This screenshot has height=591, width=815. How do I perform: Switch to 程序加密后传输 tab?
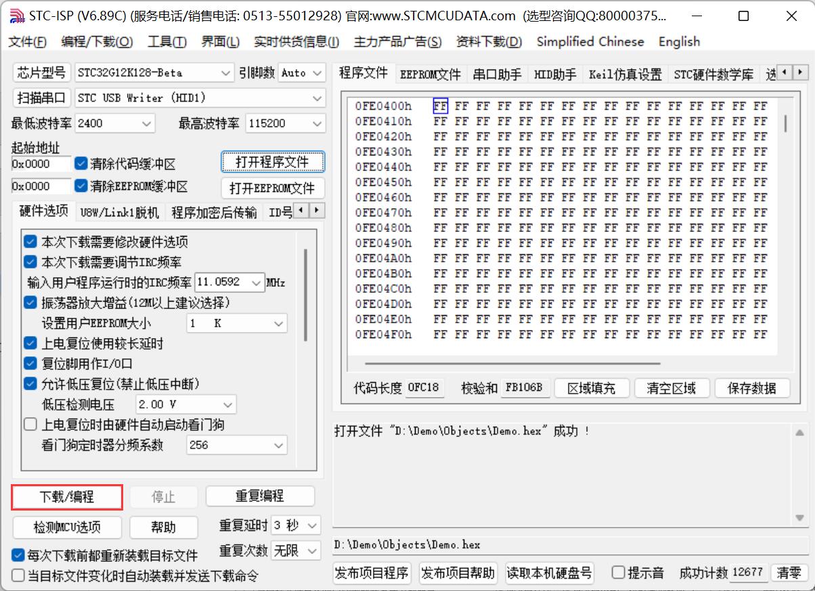pyautogui.click(x=214, y=212)
